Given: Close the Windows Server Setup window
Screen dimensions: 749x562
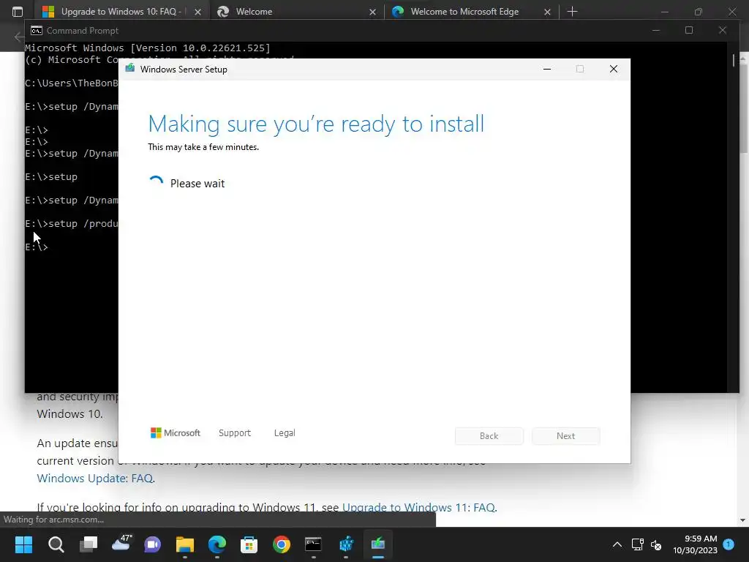Looking at the screenshot, I should (x=614, y=70).
